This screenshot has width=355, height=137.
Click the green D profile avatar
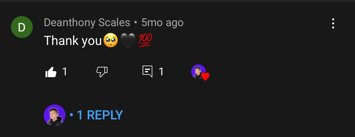[22, 27]
